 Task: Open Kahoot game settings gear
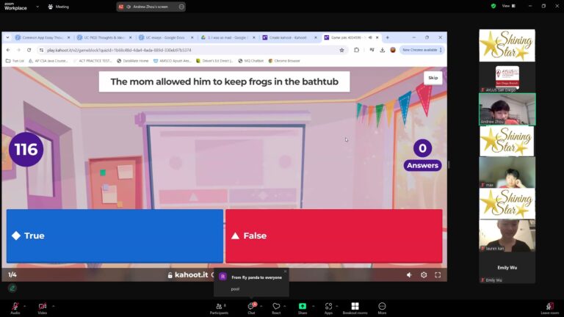point(424,275)
